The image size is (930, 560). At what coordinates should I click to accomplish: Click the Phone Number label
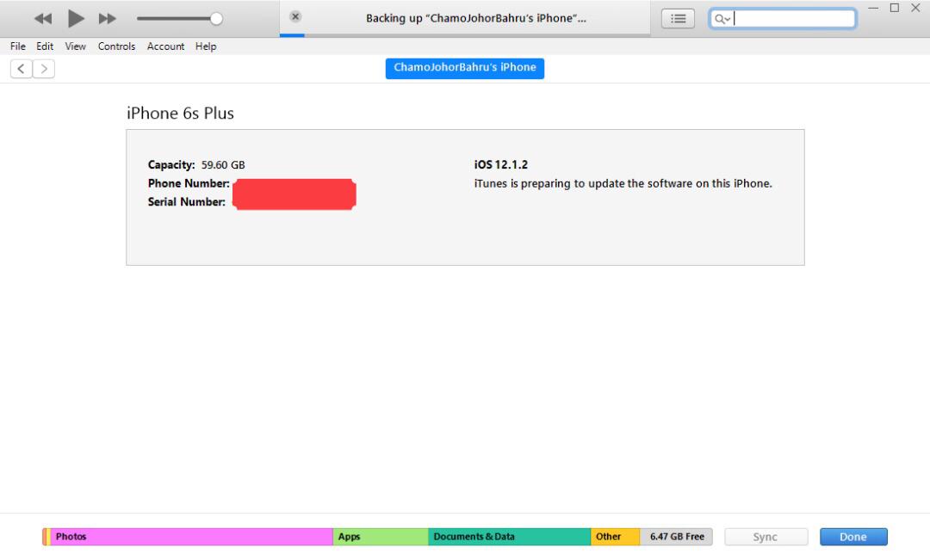point(189,183)
